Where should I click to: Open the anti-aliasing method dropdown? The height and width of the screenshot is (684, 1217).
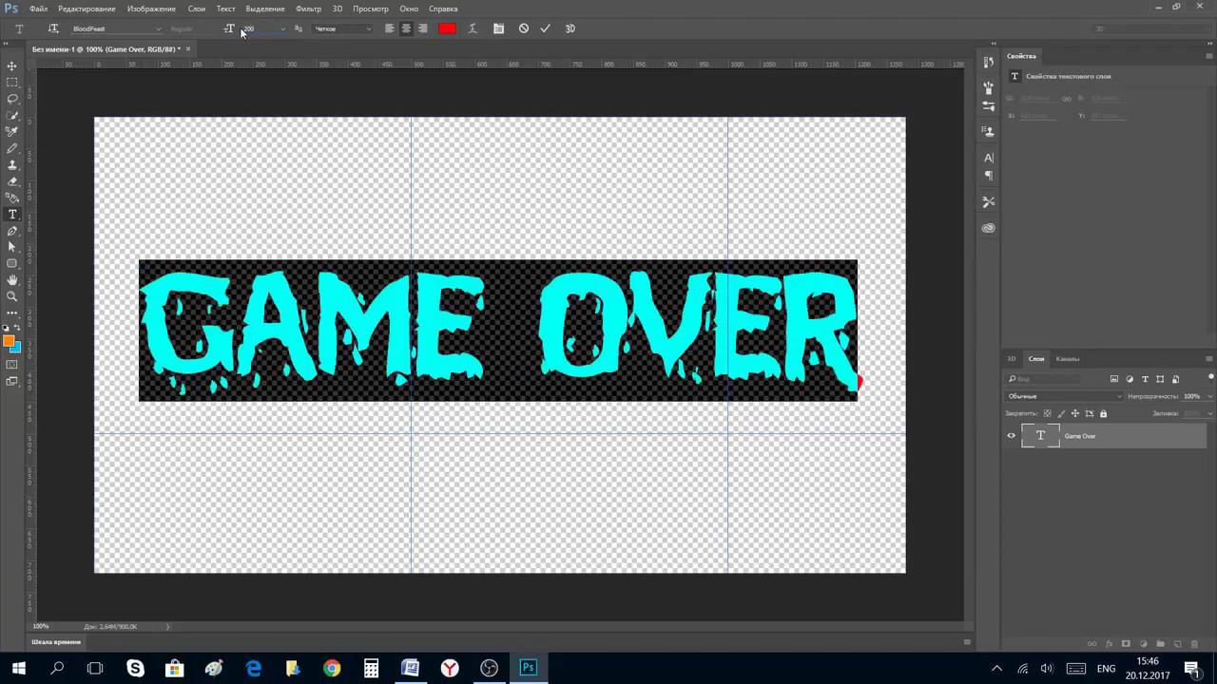click(342, 28)
